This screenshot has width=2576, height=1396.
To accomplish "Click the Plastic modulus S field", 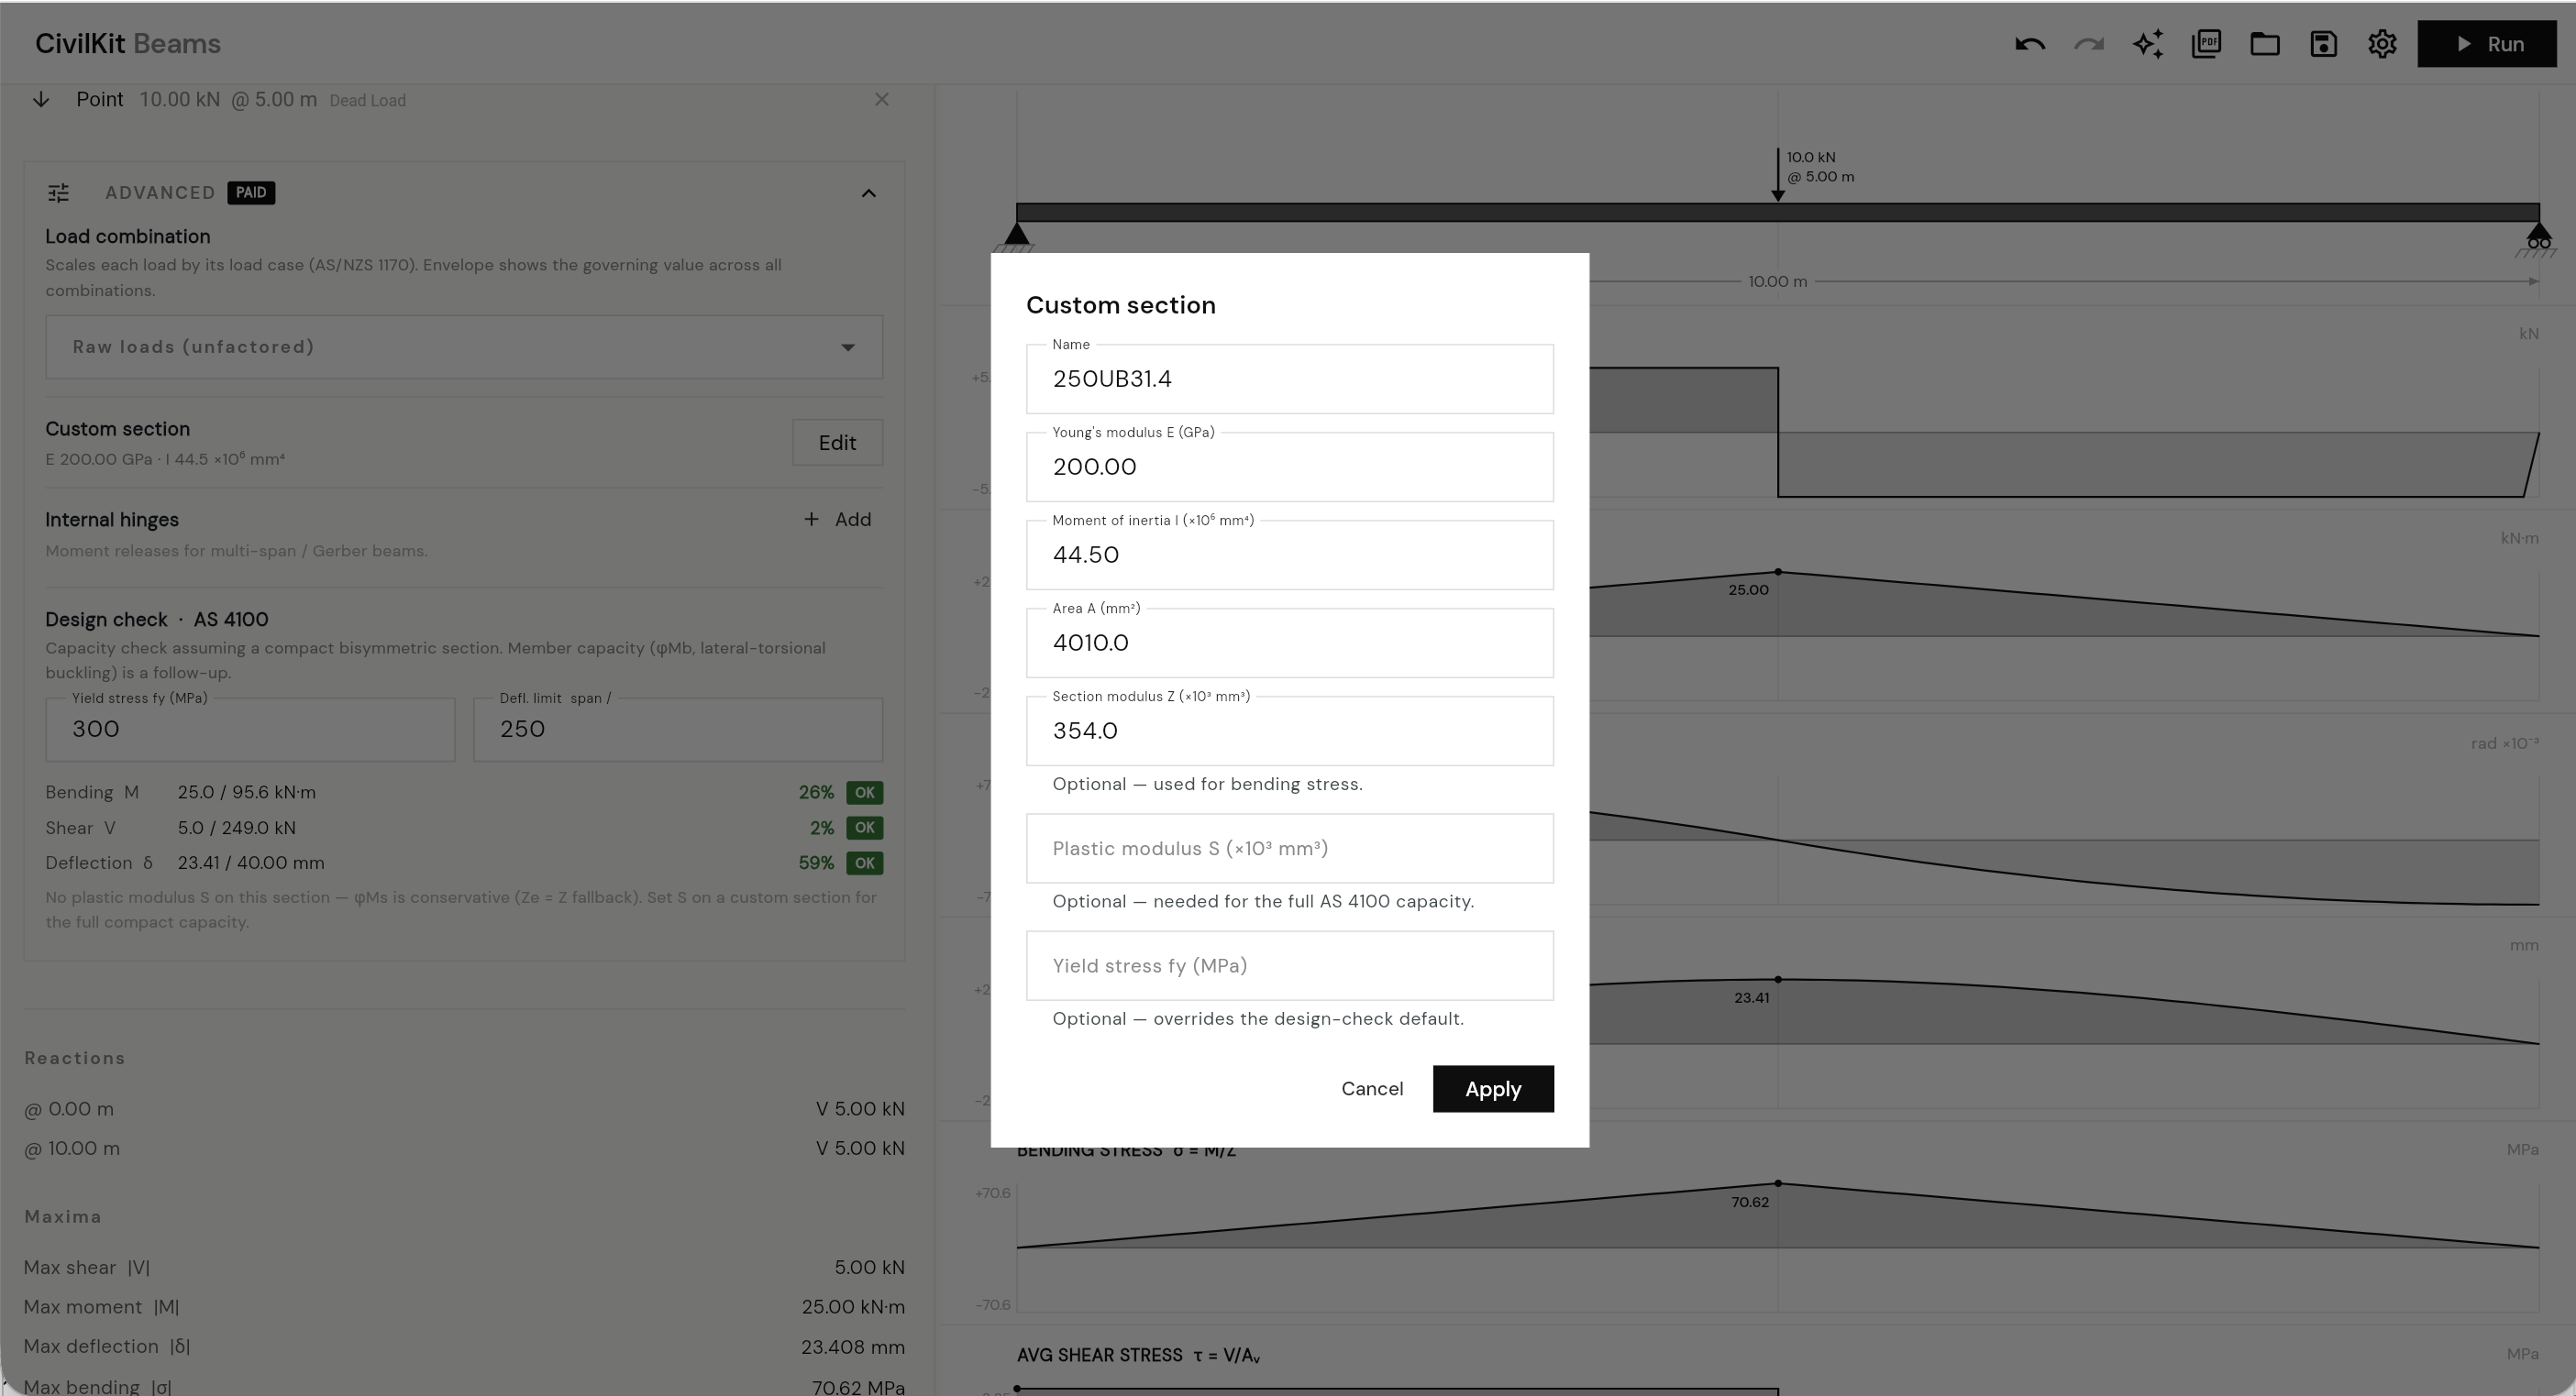I will 1290,849.
